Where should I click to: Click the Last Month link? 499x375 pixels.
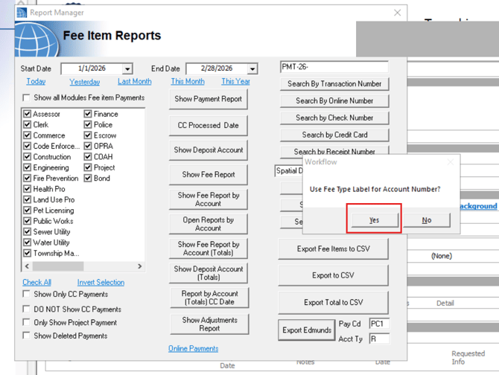point(134,82)
